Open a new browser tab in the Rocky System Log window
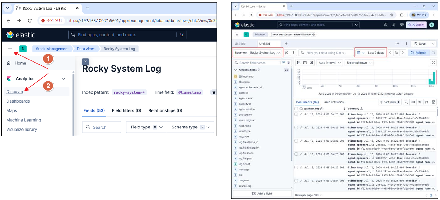This screenshot has height=200, width=440. 88,8
